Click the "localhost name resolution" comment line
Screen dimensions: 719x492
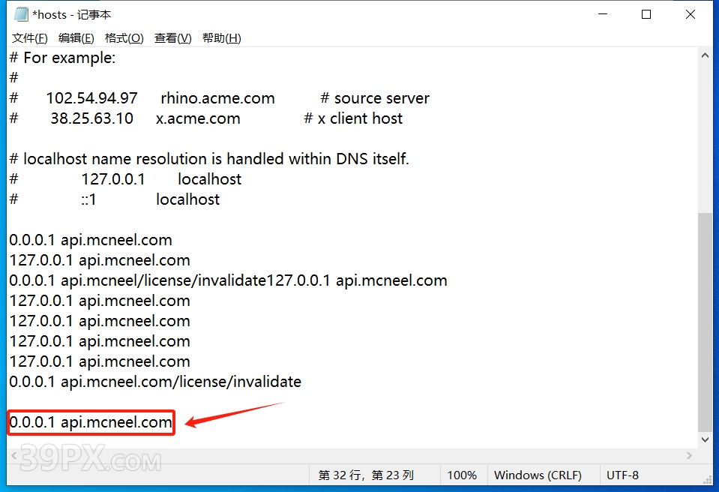(x=209, y=159)
